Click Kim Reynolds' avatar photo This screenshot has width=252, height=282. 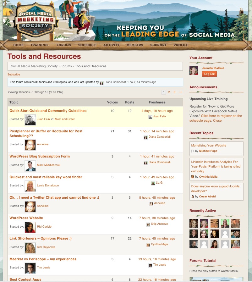click(x=30, y=248)
